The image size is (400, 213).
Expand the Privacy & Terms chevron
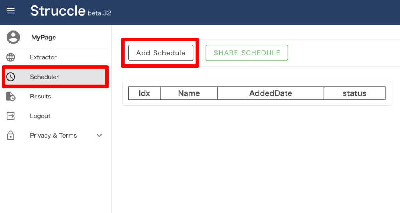click(x=99, y=136)
